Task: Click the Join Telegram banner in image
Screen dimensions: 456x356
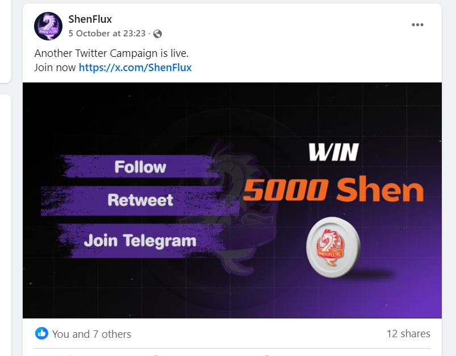Action: pyautogui.click(x=140, y=241)
